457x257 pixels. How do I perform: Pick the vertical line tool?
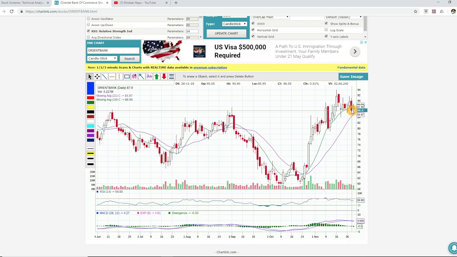(x=119, y=77)
